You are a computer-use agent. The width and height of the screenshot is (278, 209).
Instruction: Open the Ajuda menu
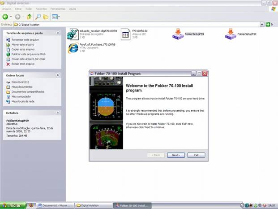coord(73,9)
